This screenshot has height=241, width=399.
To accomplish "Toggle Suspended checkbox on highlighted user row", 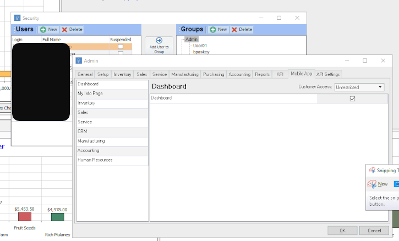I will pyautogui.click(x=121, y=47).
